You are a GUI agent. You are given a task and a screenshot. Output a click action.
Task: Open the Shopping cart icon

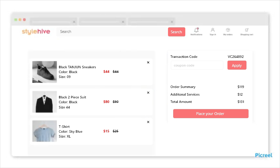click(246, 30)
